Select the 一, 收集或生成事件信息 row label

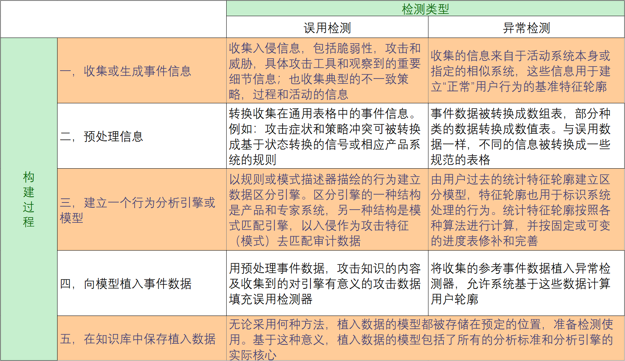pyautogui.click(x=142, y=71)
